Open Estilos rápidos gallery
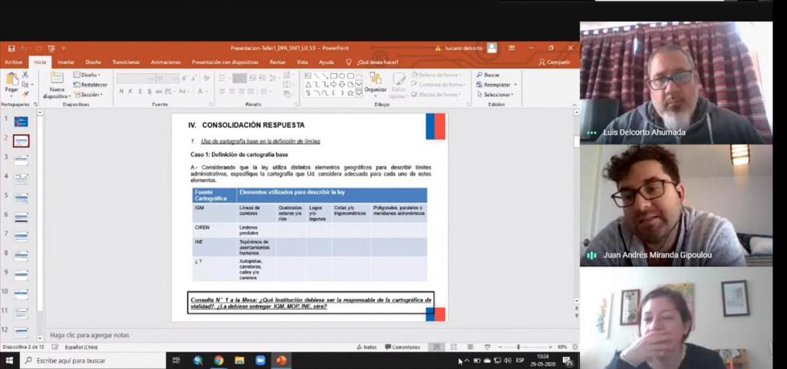This screenshot has width=787, height=369. click(399, 85)
